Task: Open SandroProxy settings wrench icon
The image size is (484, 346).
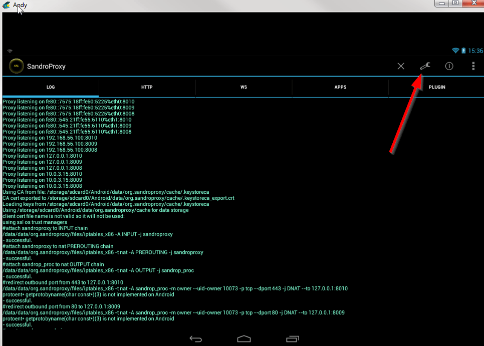Action: click(425, 66)
